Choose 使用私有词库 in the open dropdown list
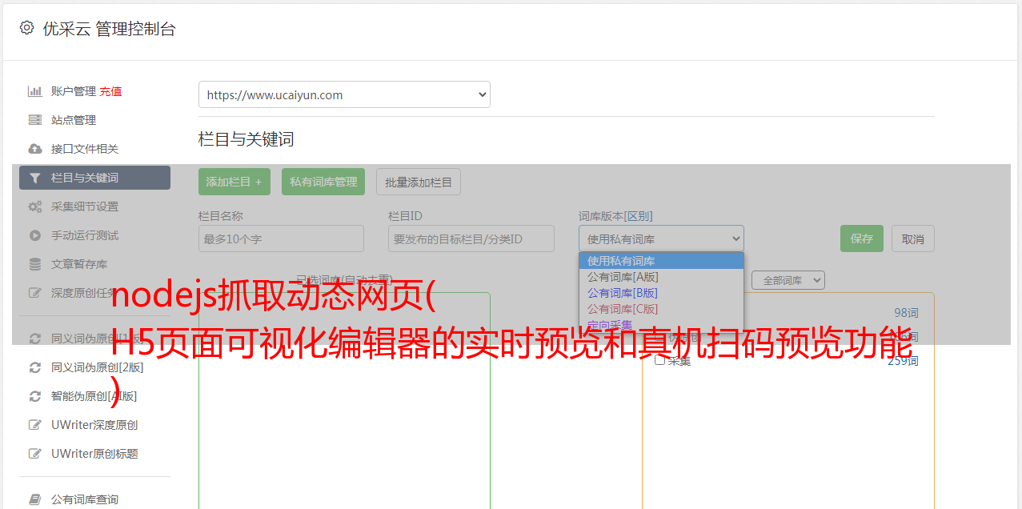Screen dimensions: 1022x509 click(661, 261)
